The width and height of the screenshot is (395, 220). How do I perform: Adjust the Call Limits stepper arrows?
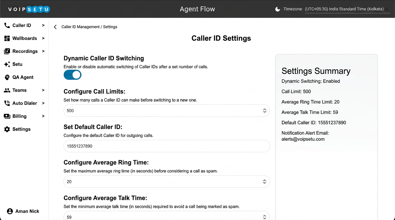point(265,111)
